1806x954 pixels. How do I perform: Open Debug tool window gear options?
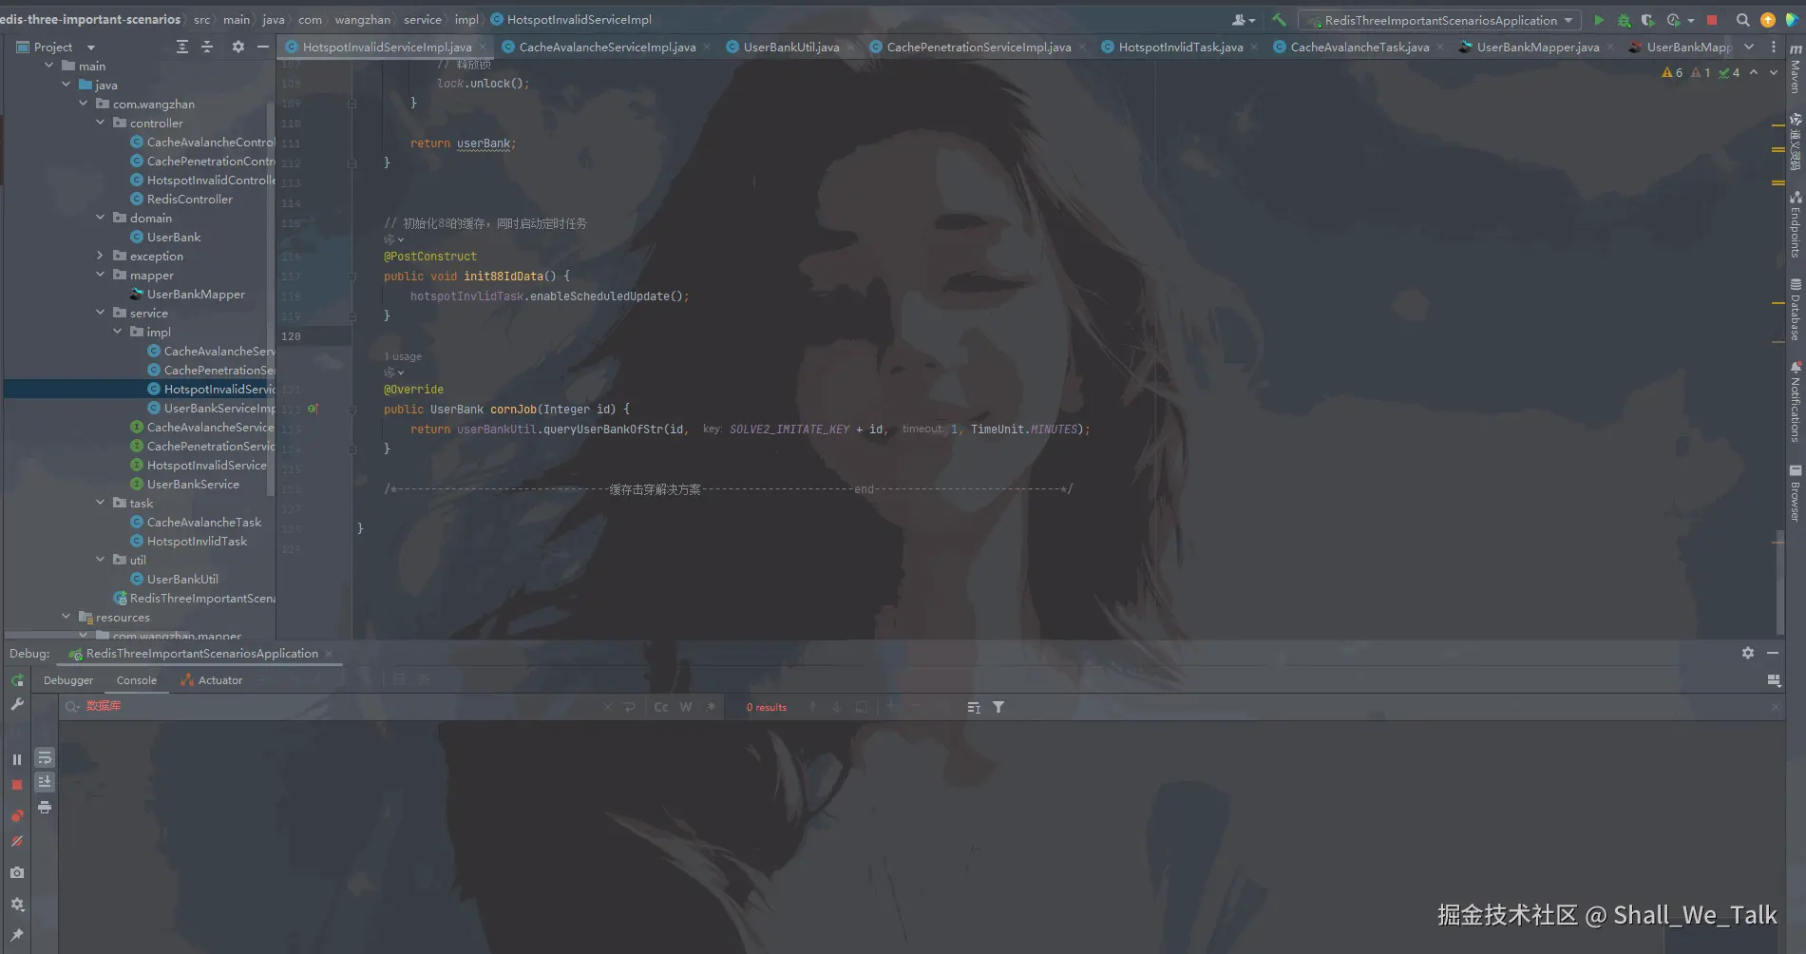tap(1748, 653)
